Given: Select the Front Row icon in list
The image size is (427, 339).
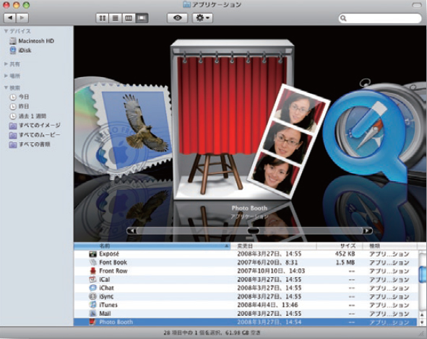Looking at the screenshot, I should 93,271.
